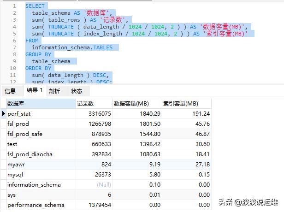
Task: Click the 824 record count cell
Action: pyautogui.click(x=94, y=165)
